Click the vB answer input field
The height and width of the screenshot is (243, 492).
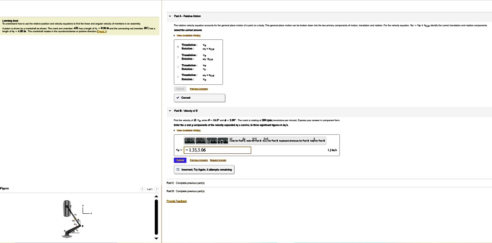[218, 150]
